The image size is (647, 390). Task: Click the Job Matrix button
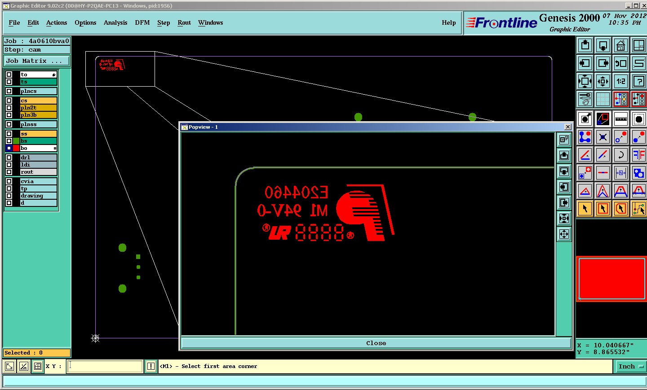(x=37, y=61)
